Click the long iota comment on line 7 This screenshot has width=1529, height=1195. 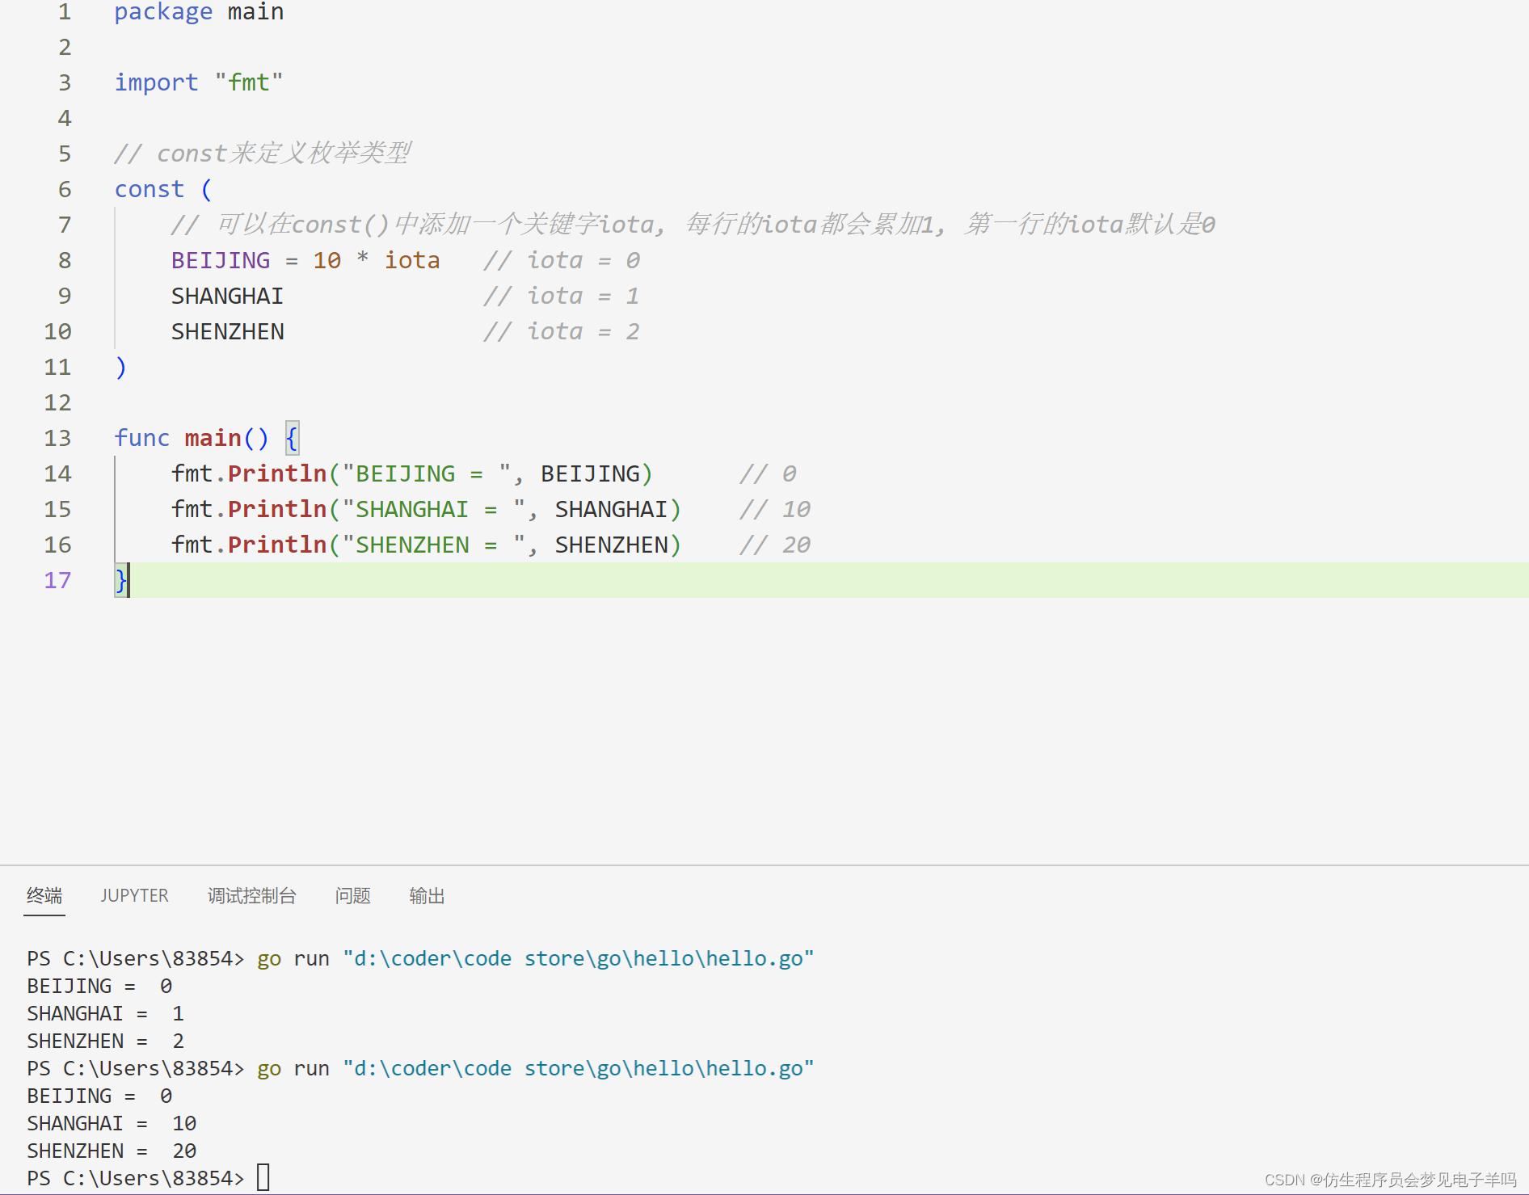pos(693,225)
